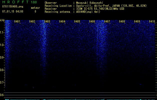Click the receiver text ICOM IC-575
Viewport: 157px width, 100px height.
pyautogui.click(x=84, y=9)
